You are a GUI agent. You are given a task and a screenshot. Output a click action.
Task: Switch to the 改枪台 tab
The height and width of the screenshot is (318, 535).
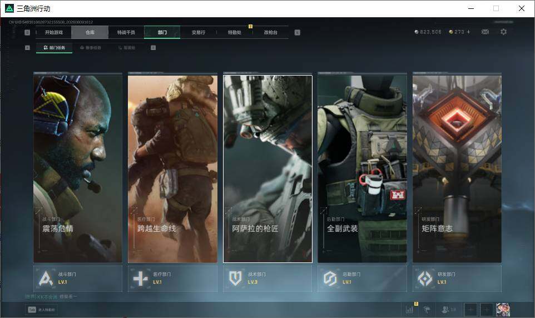coord(271,32)
